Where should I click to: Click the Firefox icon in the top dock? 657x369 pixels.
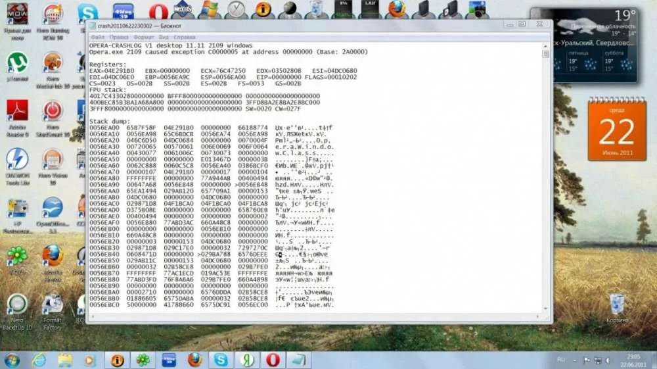396,10
